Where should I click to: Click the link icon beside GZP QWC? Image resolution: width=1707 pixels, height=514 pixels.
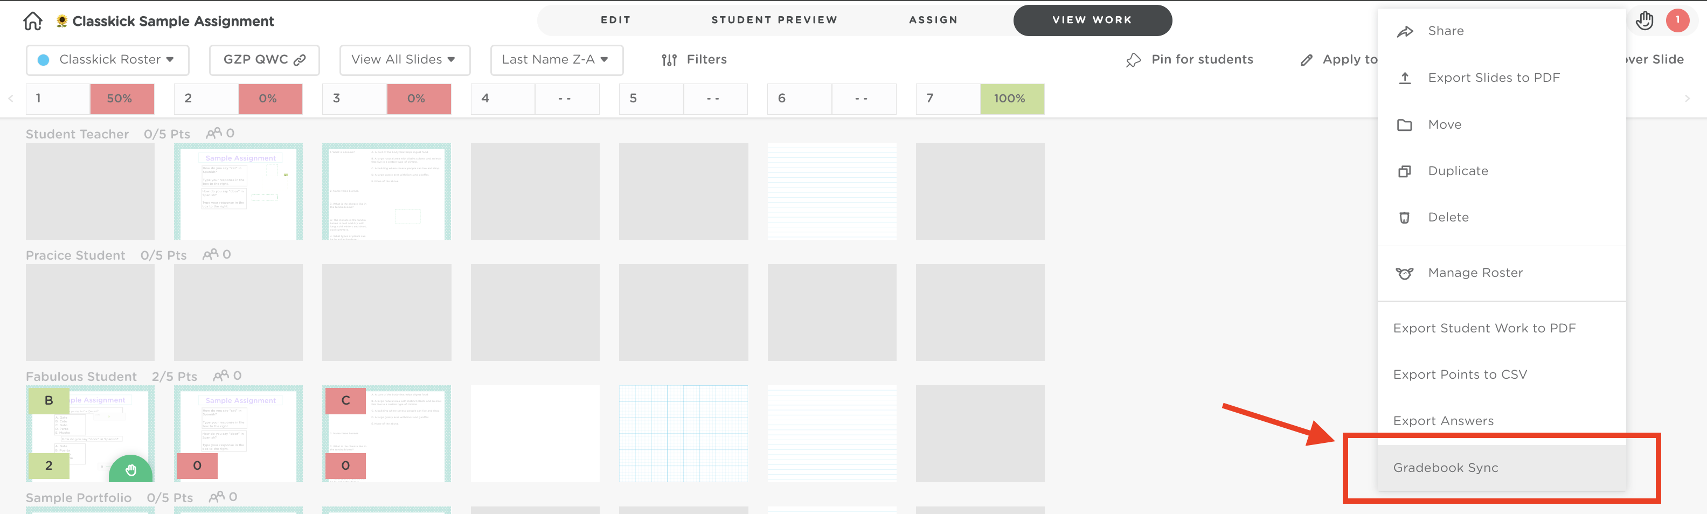click(300, 60)
